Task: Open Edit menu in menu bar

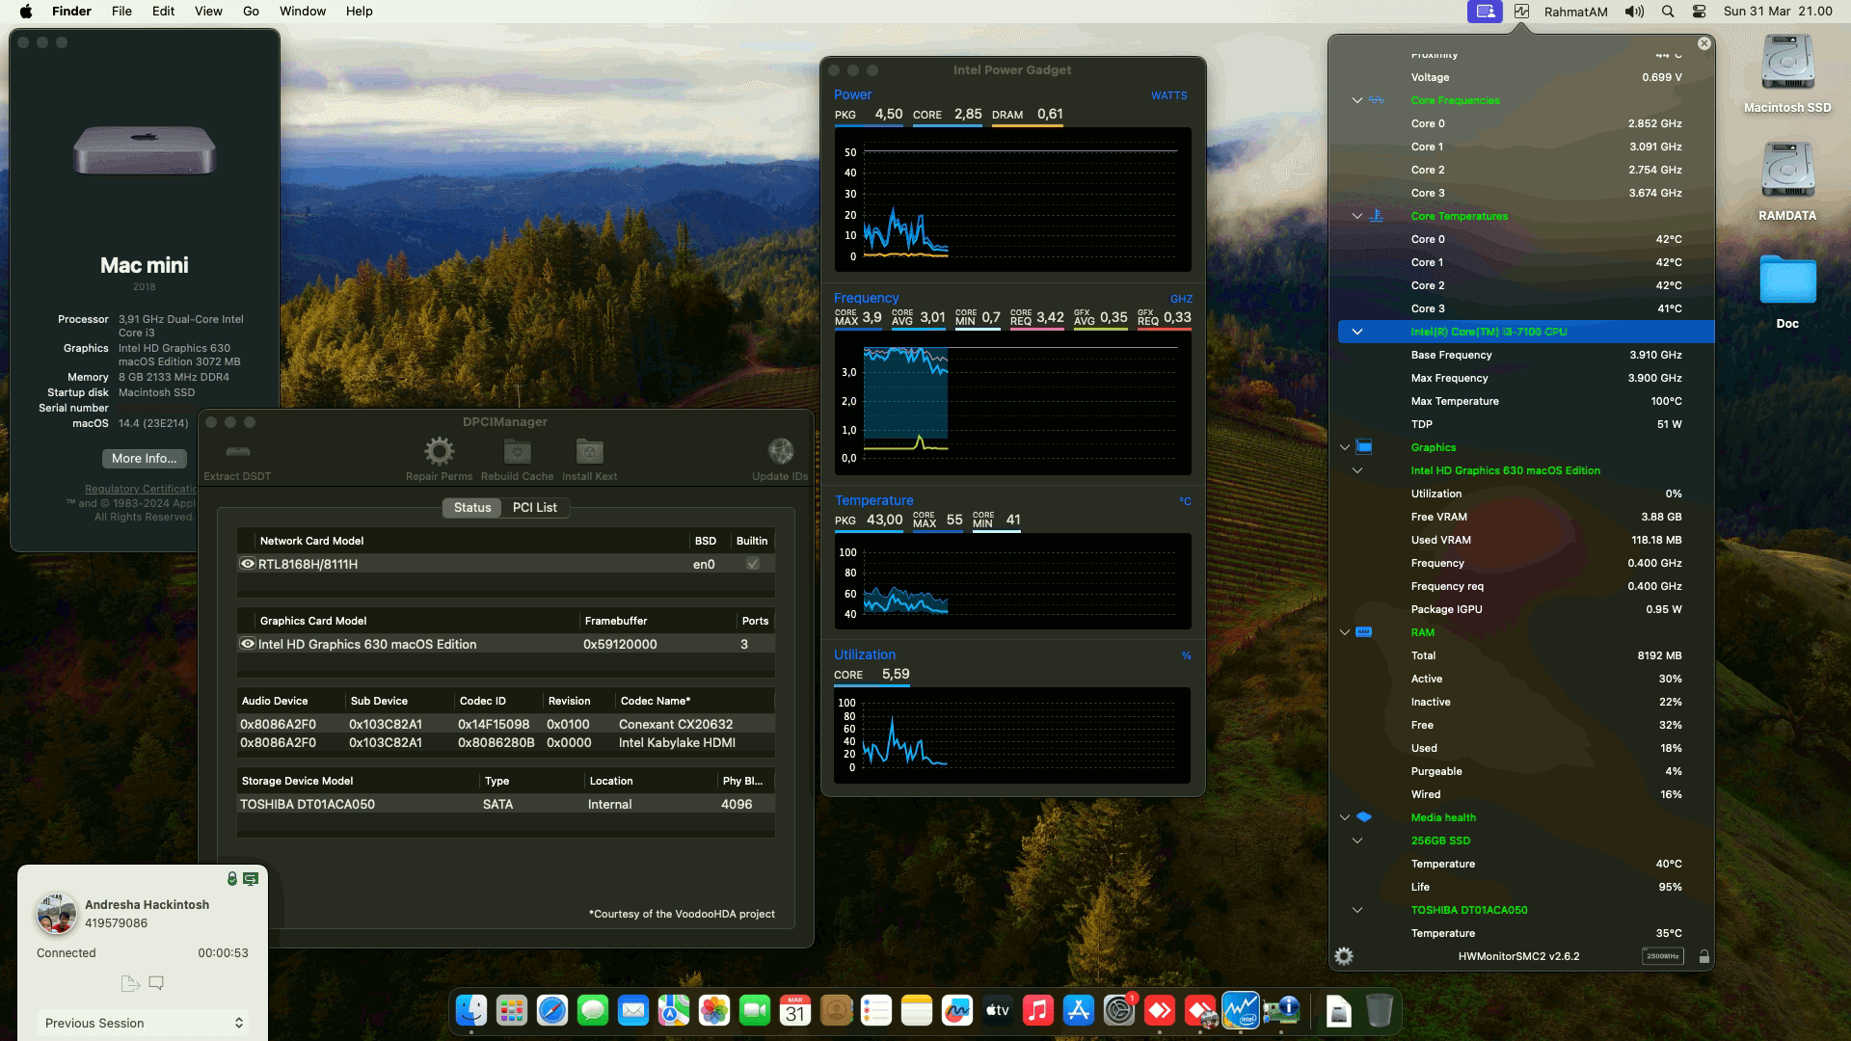Action: point(163,12)
